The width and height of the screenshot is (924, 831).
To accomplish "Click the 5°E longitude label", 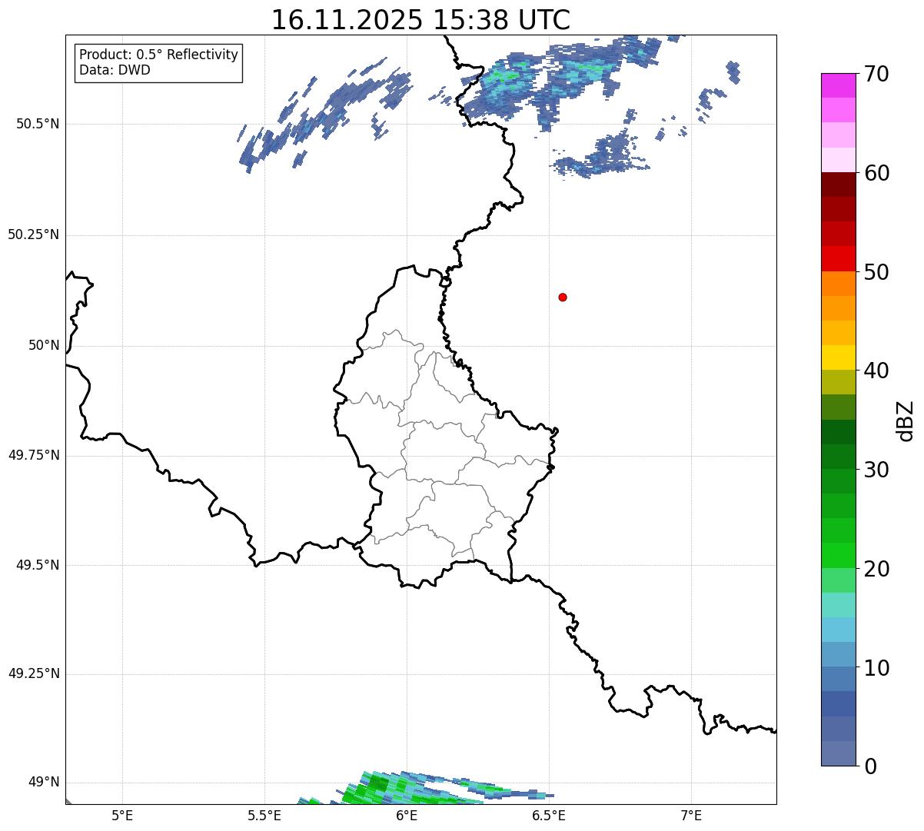I will [x=122, y=815].
